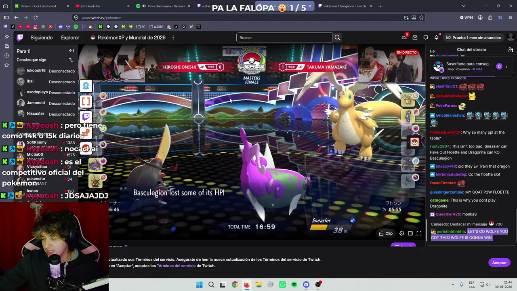The image size is (517, 291).
Task: Open Windows Start menu
Action: (x=200, y=285)
